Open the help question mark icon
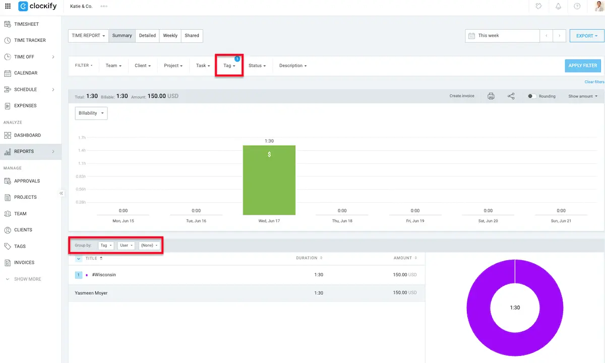605x363 pixels. click(577, 7)
